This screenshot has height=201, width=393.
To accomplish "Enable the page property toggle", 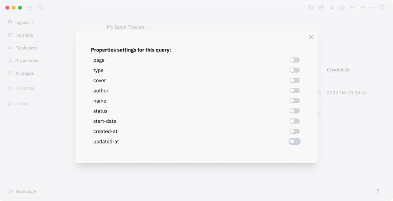I will pyautogui.click(x=294, y=60).
